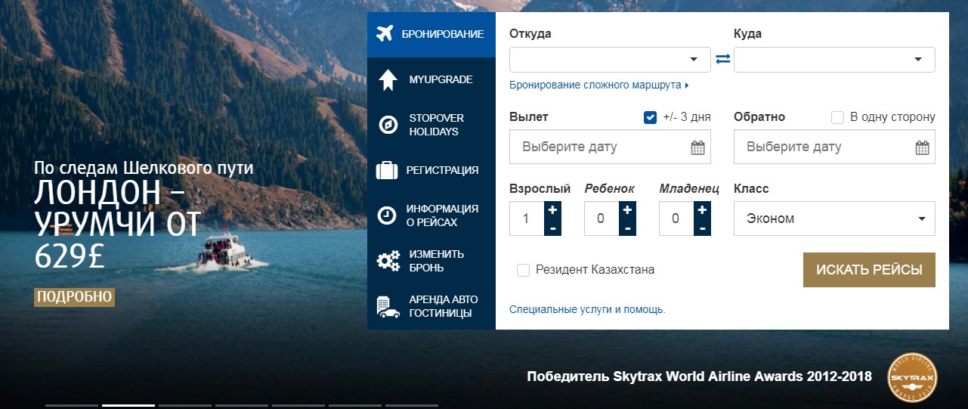968x409 pixels.
Task: Click the Аренда авто hotel-car icon
Action: pyautogui.click(x=388, y=306)
